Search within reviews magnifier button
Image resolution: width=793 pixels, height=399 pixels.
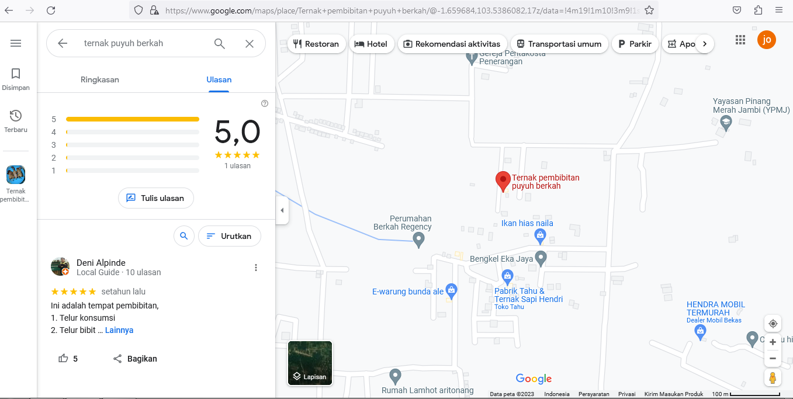coord(184,236)
